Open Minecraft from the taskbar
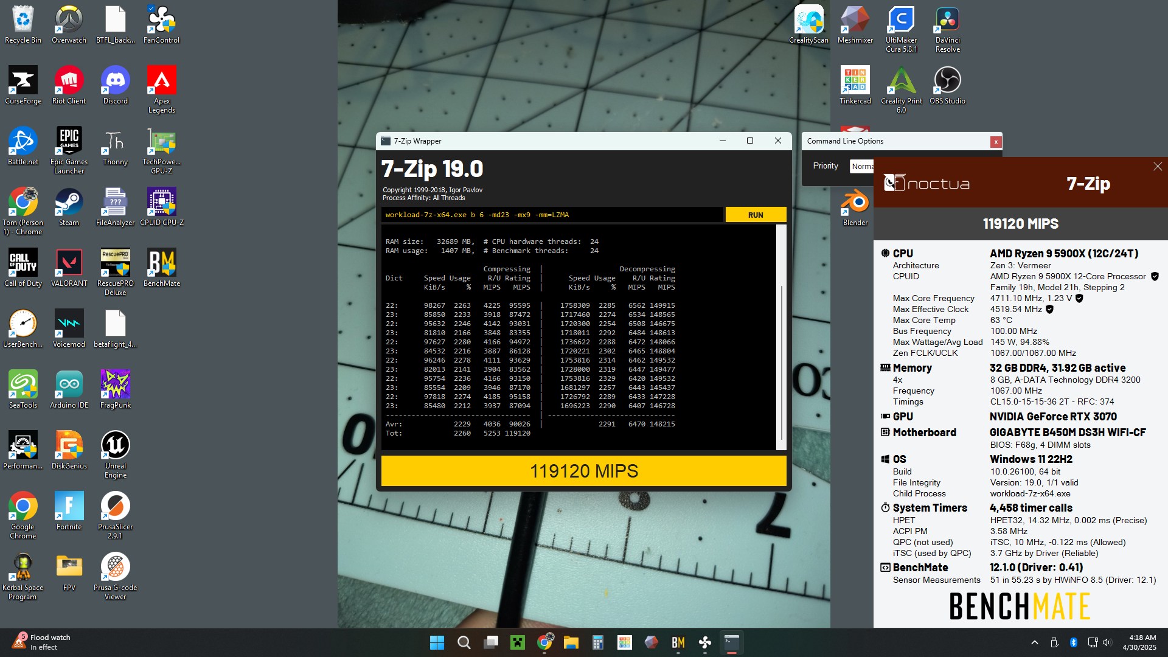The image size is (1168, 657). click(518, 642)
